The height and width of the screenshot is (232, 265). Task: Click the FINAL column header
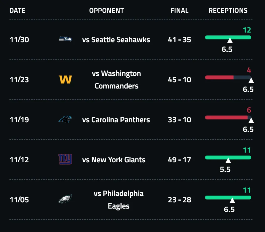click(179, 11)
